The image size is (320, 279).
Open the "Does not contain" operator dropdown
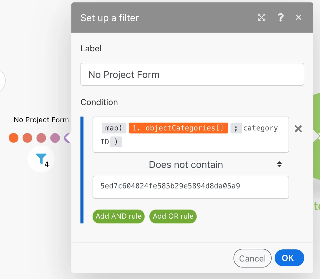(x=191, y=165)
